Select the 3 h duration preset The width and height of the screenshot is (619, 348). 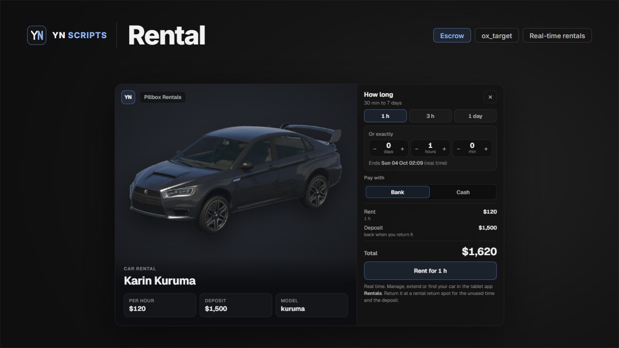(x=430, y=116)
